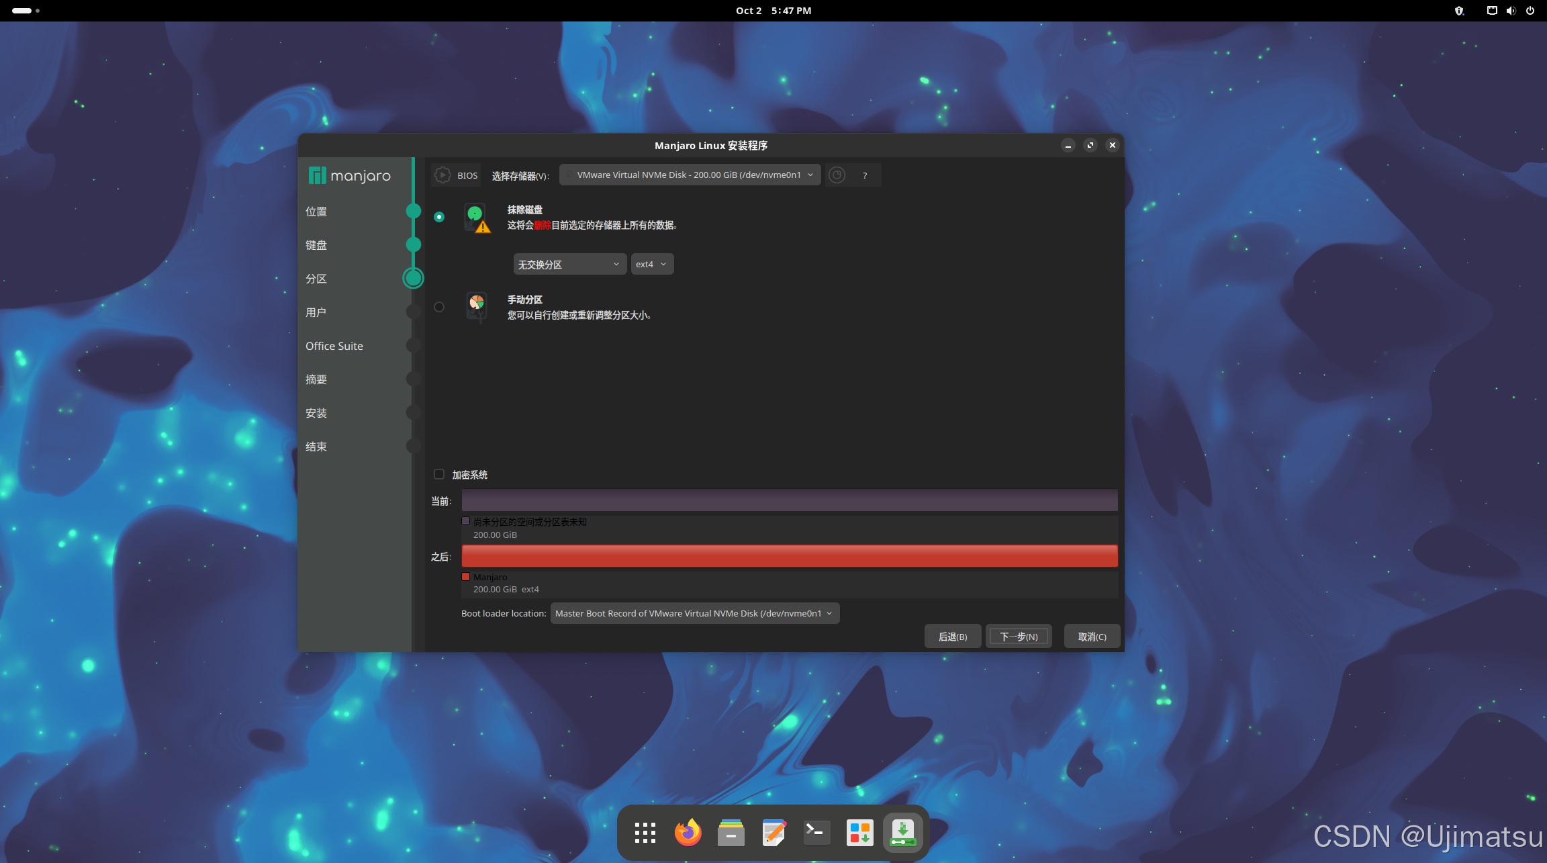The height and width of the screenshot is (863, 1547).
Task: Click the circular refresh icon beside storage selector
Action: (x=837, y=175)
